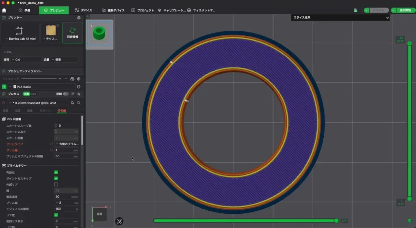The image size is (416, 228).
Task: Click the 造形開始 print button
Action: tap(405, 10)
